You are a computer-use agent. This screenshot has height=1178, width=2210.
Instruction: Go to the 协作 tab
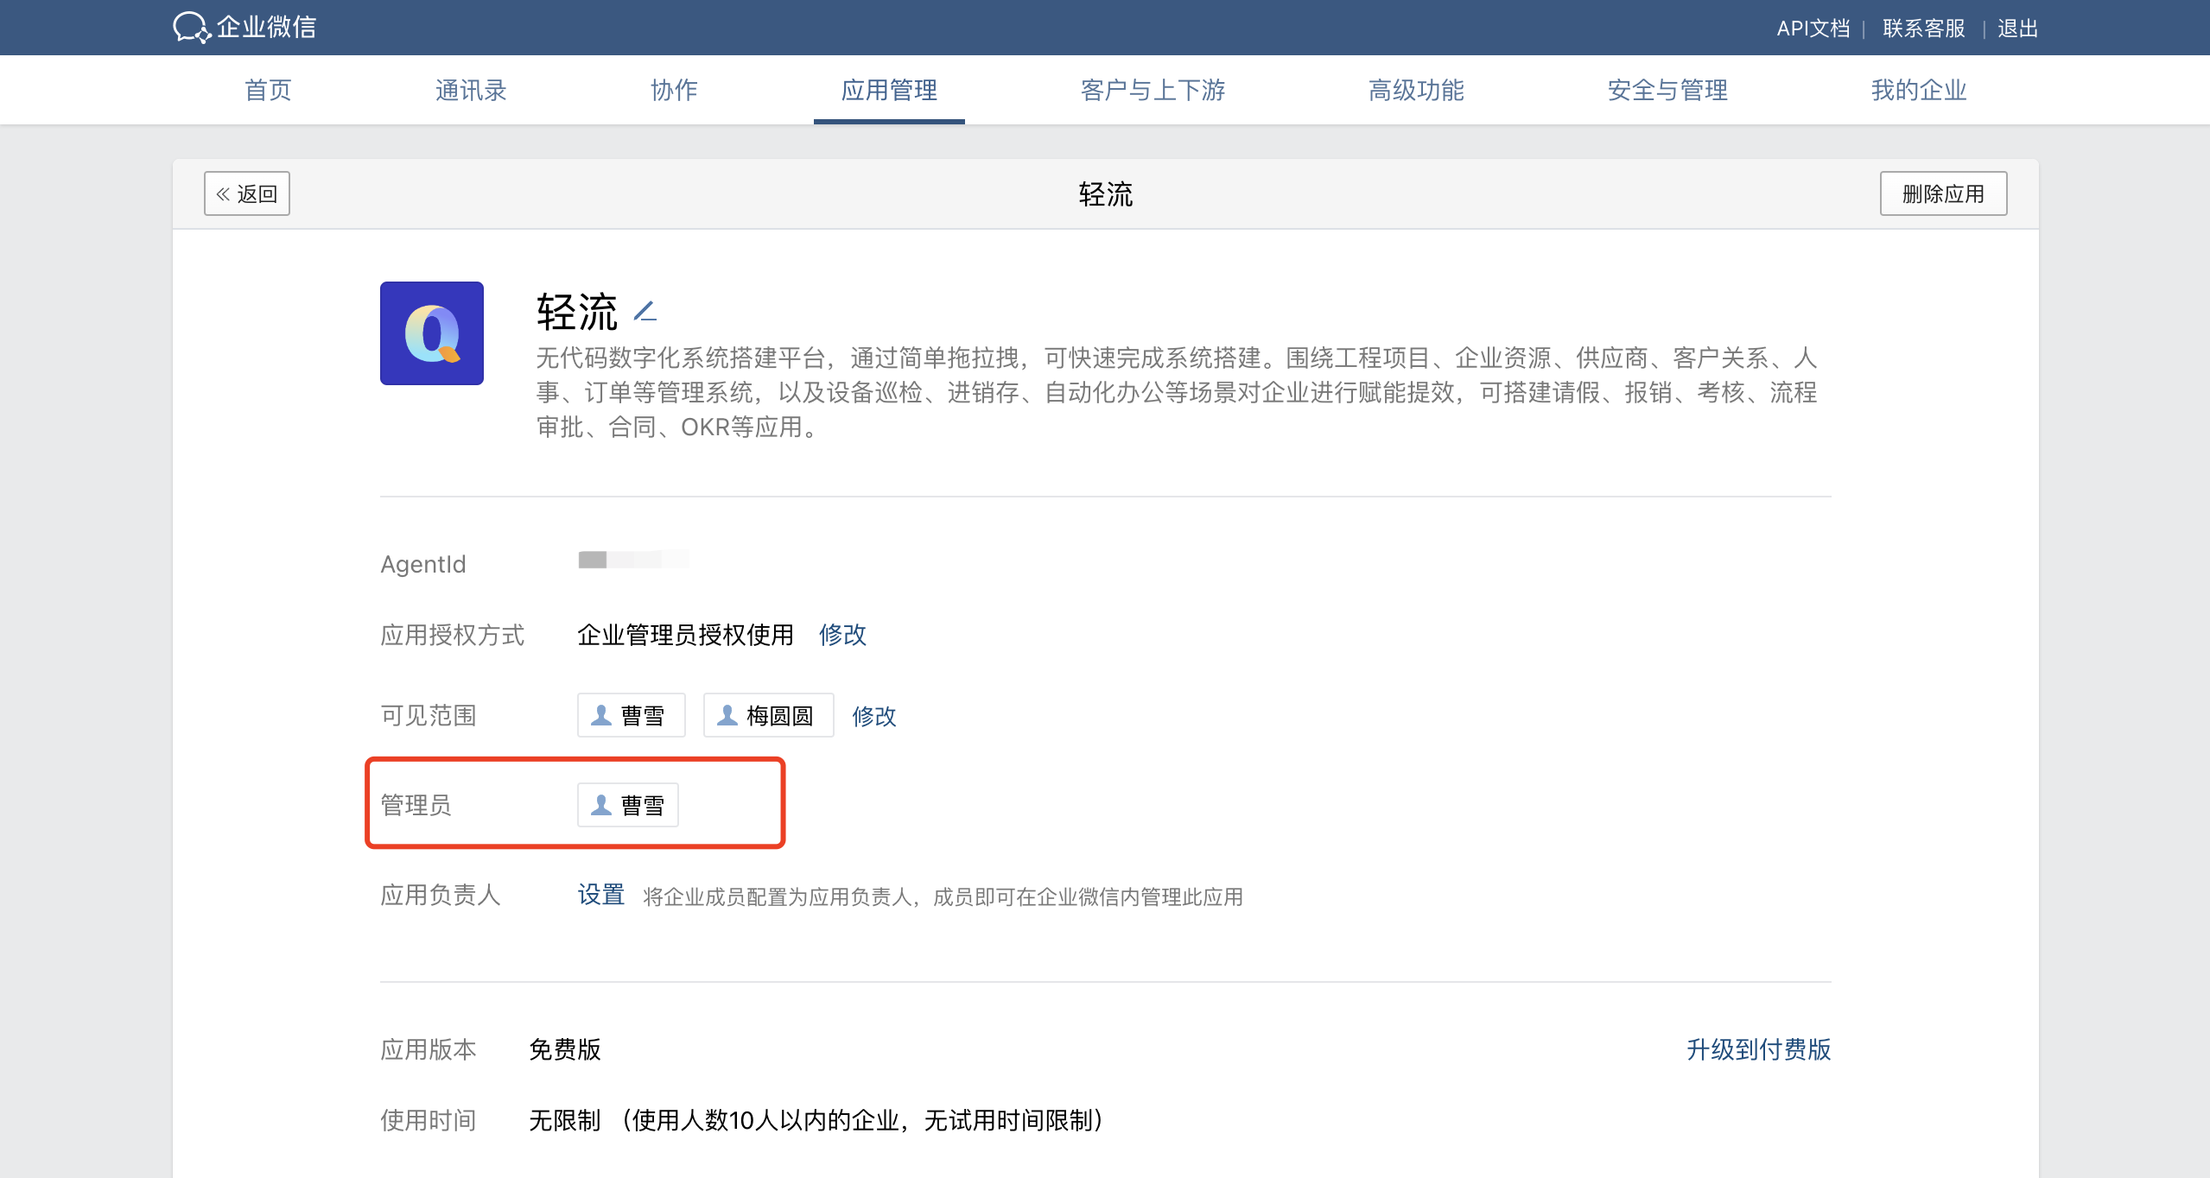coord(674,90)
